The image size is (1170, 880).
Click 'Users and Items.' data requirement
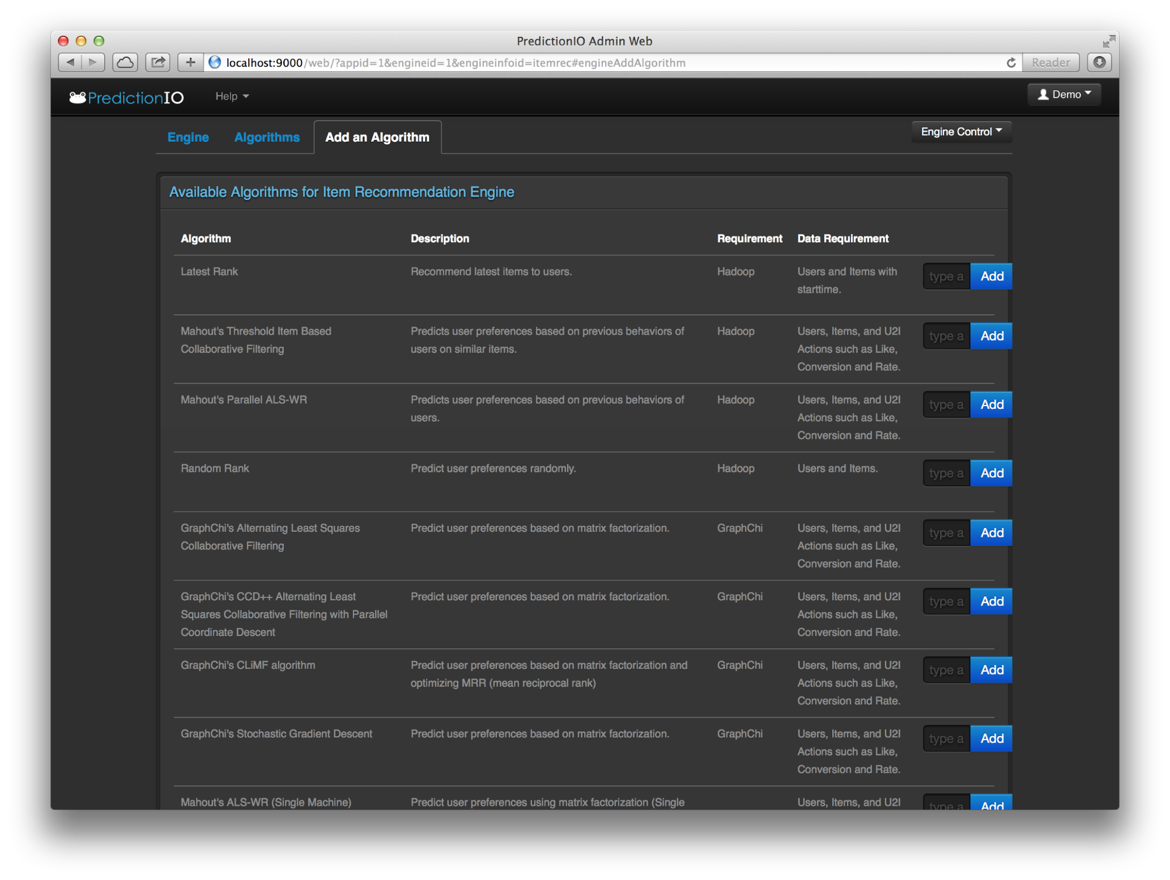[x=837, y=469]
